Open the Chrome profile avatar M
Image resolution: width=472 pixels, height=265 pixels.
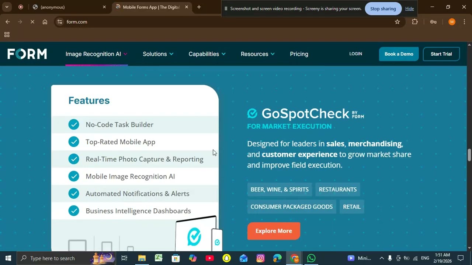pos(452,22)
